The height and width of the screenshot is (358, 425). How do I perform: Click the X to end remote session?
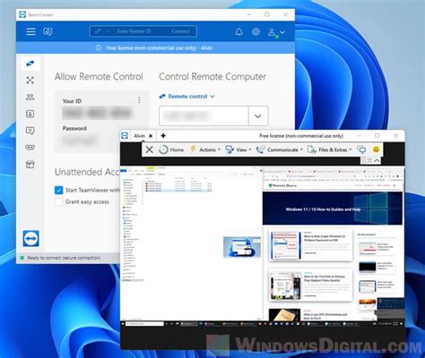point(149,149)
